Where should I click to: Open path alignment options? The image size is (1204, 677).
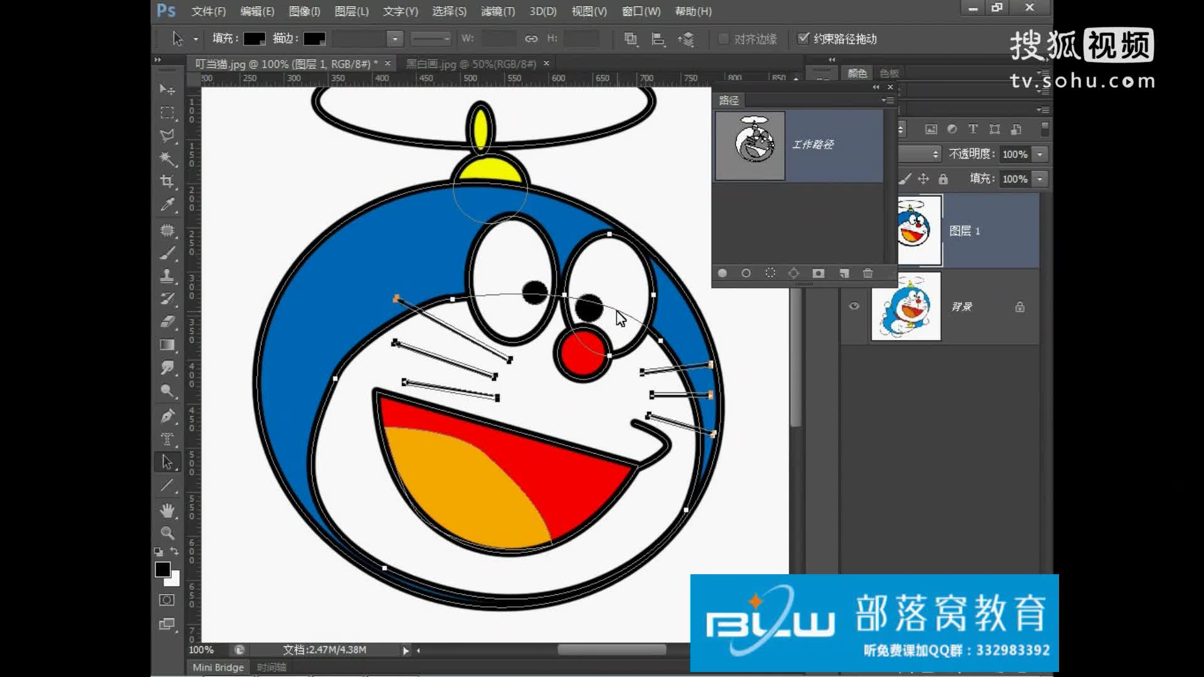(658, 39)
